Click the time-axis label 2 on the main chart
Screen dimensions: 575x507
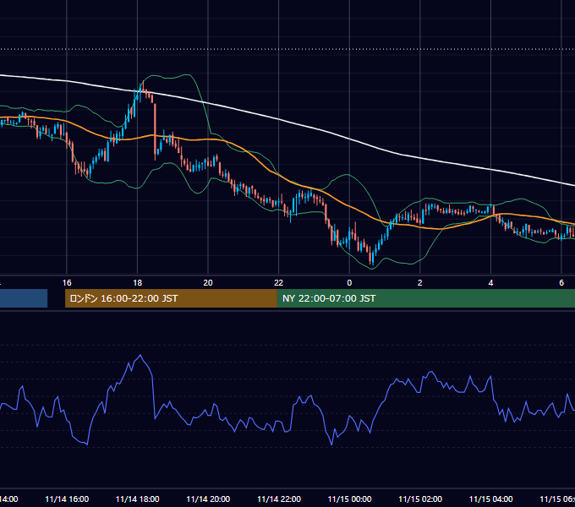(x=420, y=283)
